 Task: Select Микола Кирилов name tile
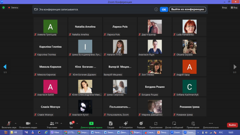[x=51, y=67]
